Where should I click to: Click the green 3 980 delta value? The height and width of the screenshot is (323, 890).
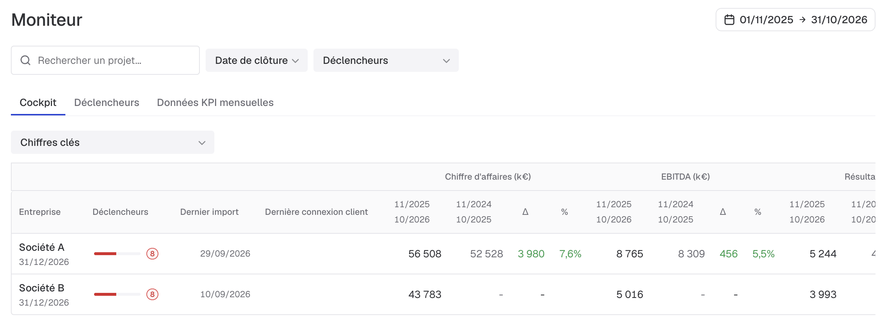531,254
